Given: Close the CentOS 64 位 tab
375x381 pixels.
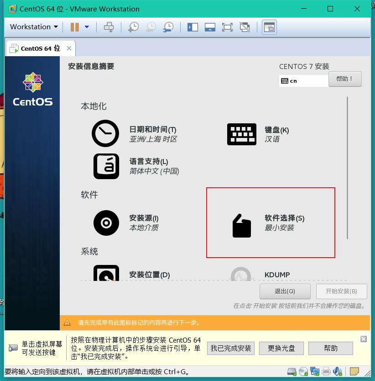Looking at the screenshot, I should [69, 48].
